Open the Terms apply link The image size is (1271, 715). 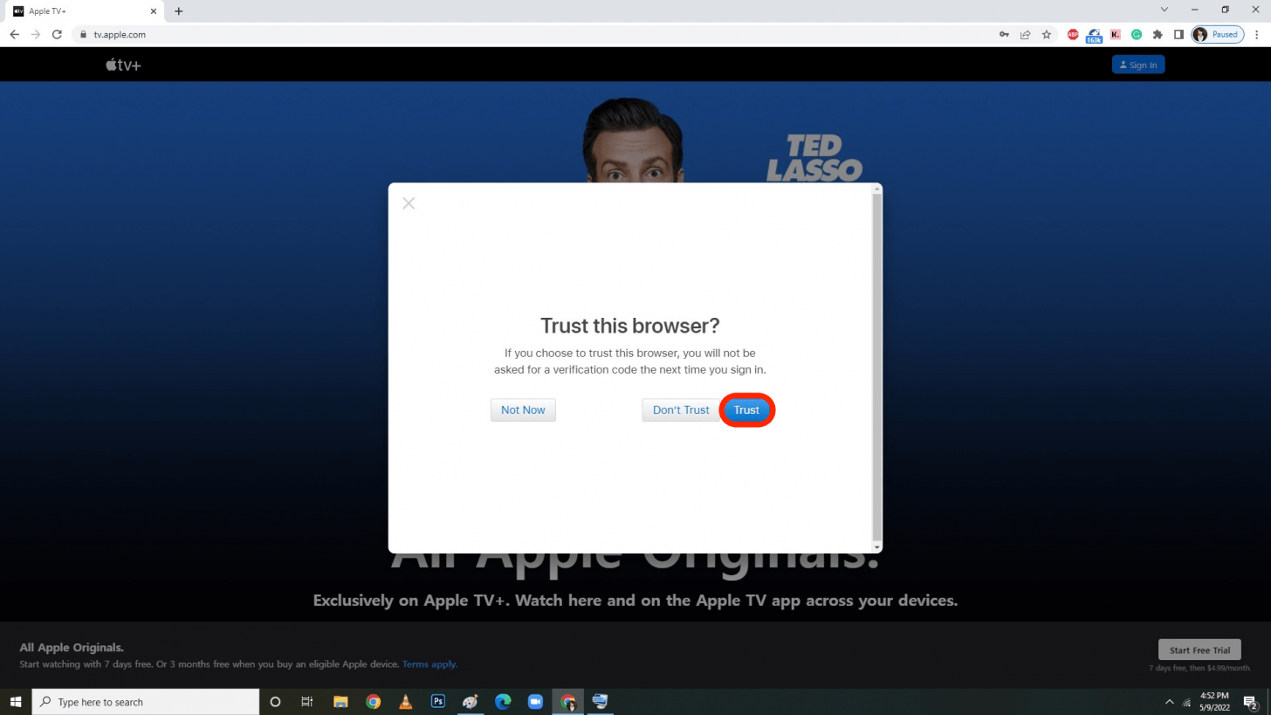(429, 663)
